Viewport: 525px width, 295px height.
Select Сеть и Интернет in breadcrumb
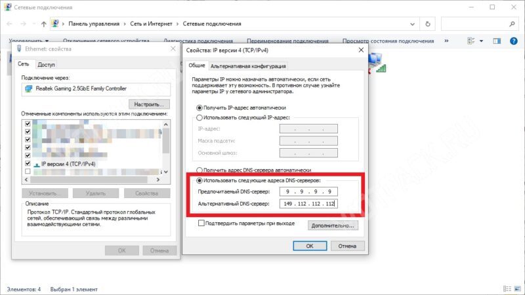(151, 24)
